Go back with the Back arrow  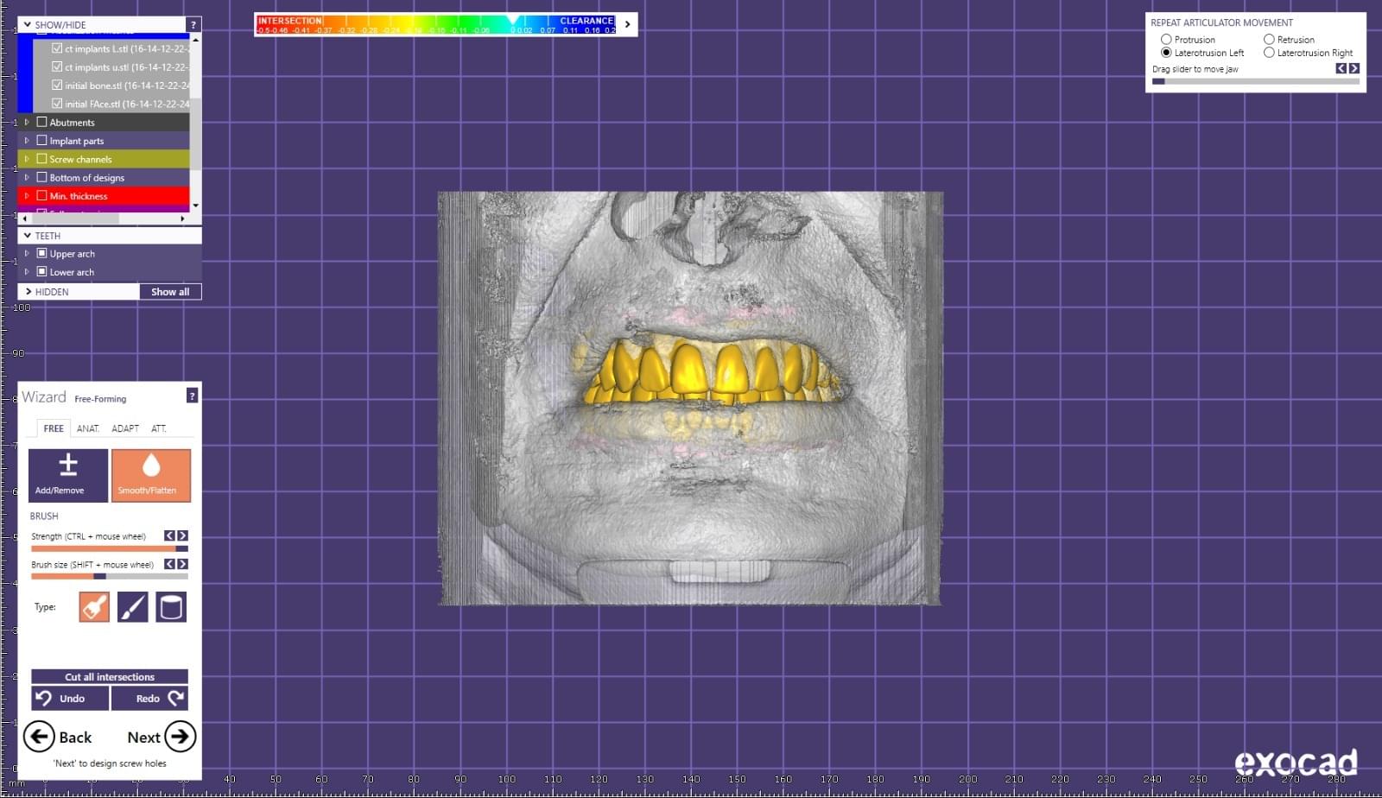[x=39, y=737]
